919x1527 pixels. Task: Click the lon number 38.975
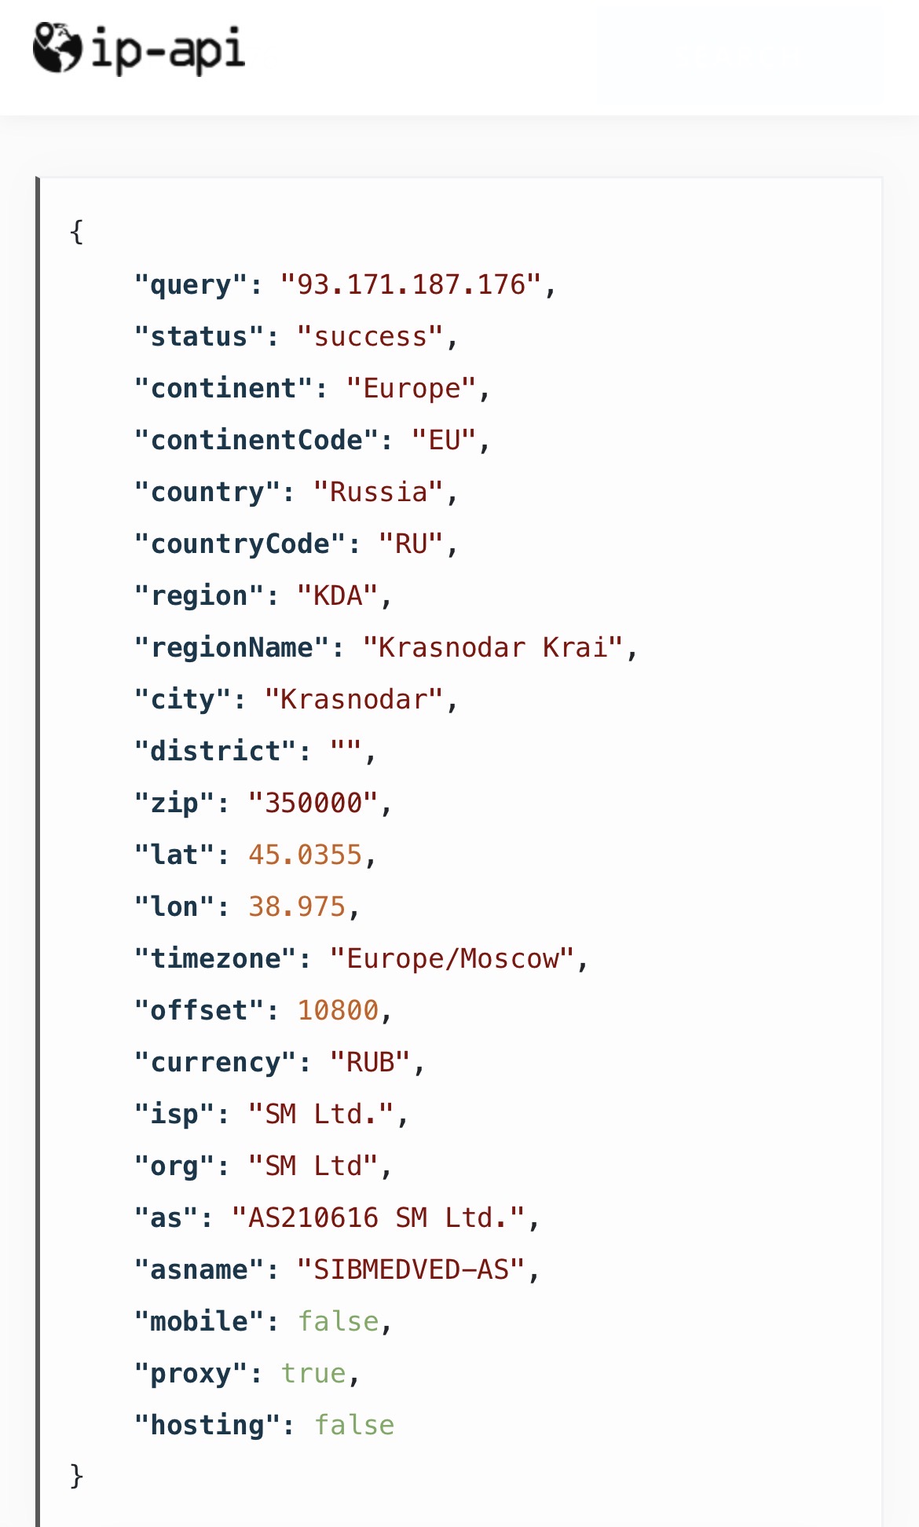(x=297, y=906)
